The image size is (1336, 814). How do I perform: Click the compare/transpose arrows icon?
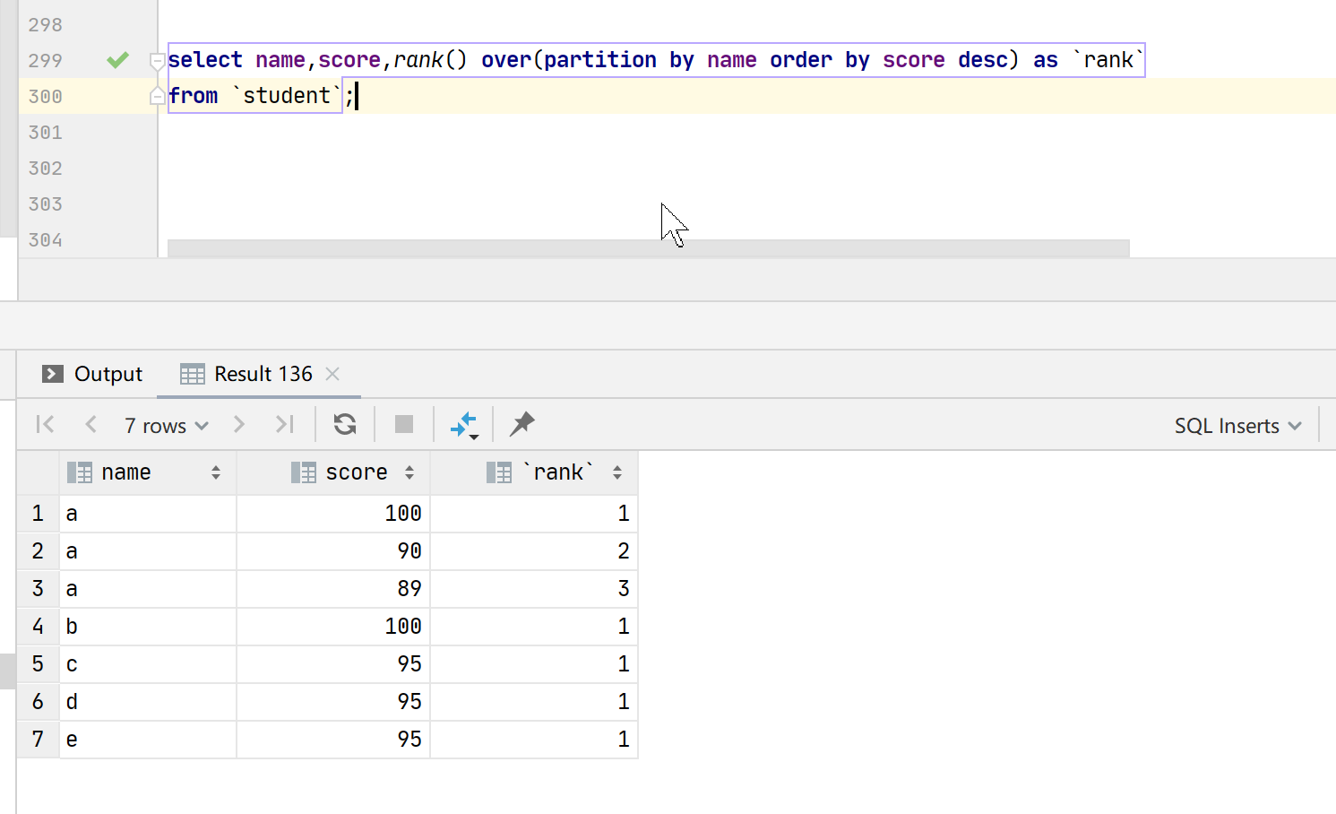pos(464,425)
